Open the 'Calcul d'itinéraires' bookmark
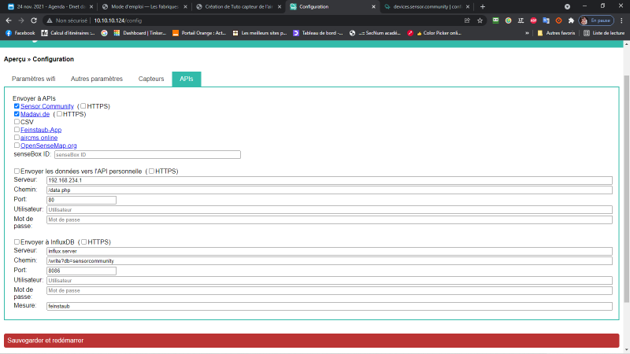The image size is (630, 354). 68,33
